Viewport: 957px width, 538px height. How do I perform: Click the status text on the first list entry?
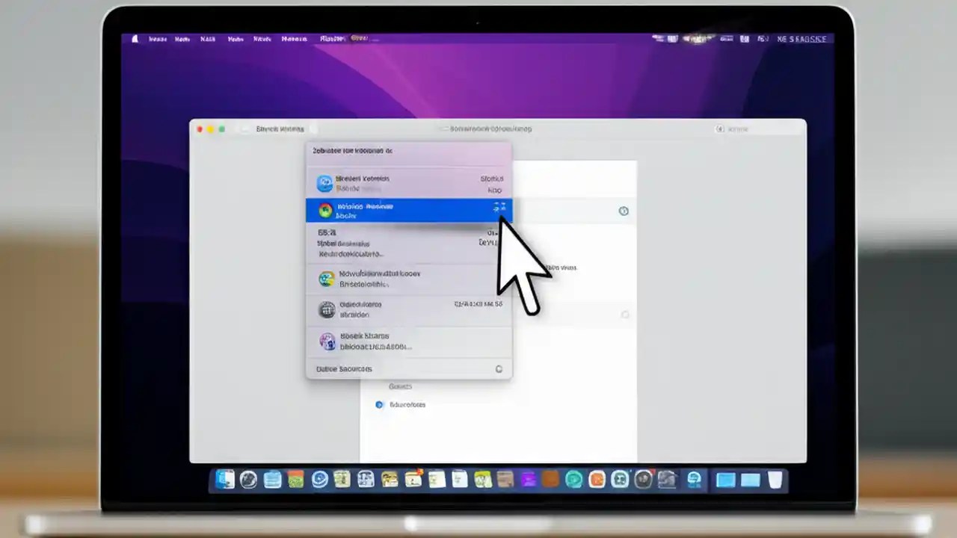pyautogui.click(x=493, y=179)
